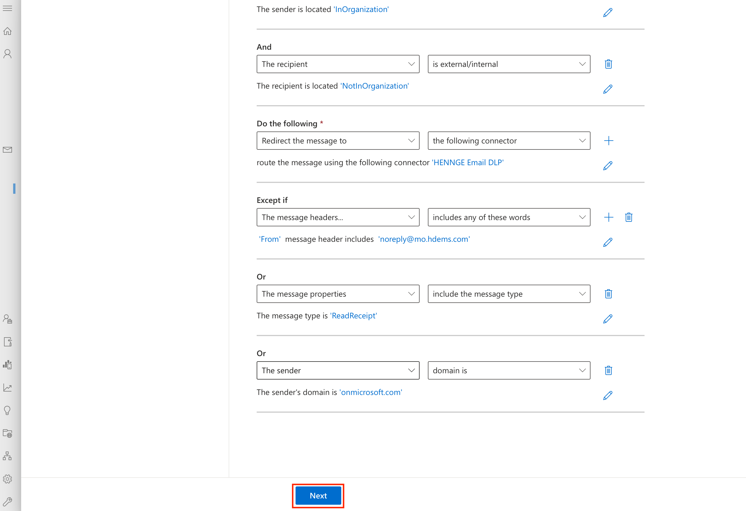Open Recipients person icon in sidebar
Viewport: 746px width, 511px height.
tap(7, 54)
